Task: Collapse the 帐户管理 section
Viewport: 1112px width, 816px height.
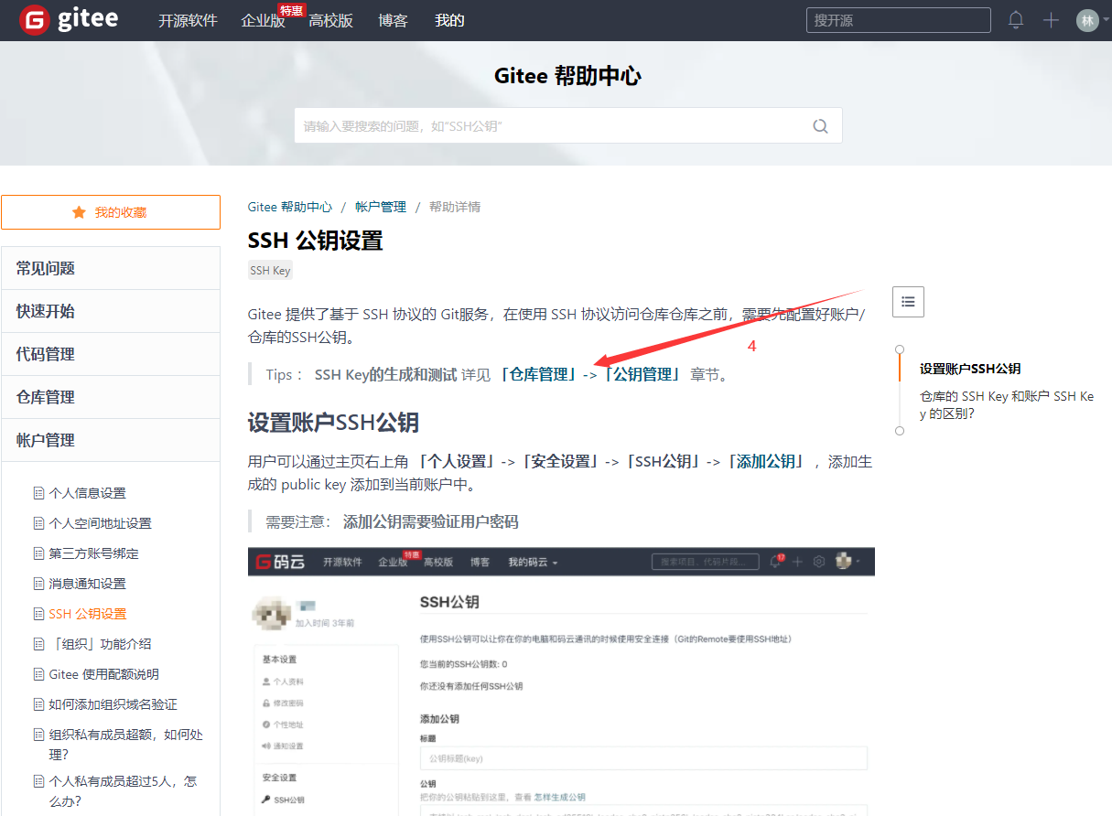Action: pos(111,440)
